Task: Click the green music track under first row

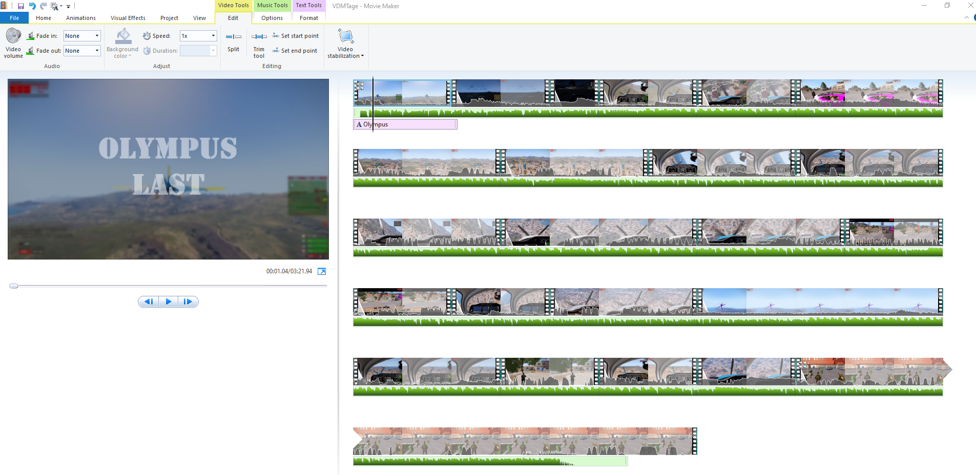Action: tap(648, 113)
